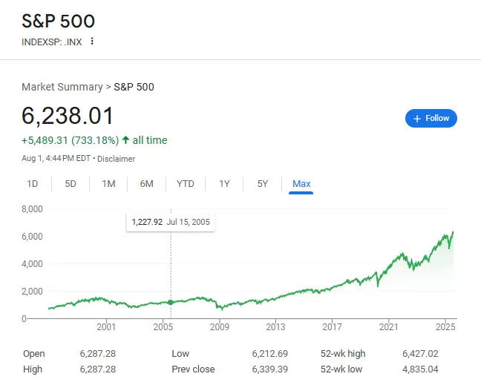Open the three-dot menu beside INDEXSP: .INX
This screenshot has width=481, height=388.
click(x=92, y=41)
